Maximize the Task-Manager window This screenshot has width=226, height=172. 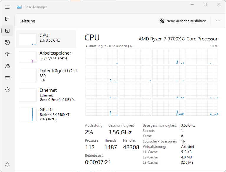coord(205,4)
